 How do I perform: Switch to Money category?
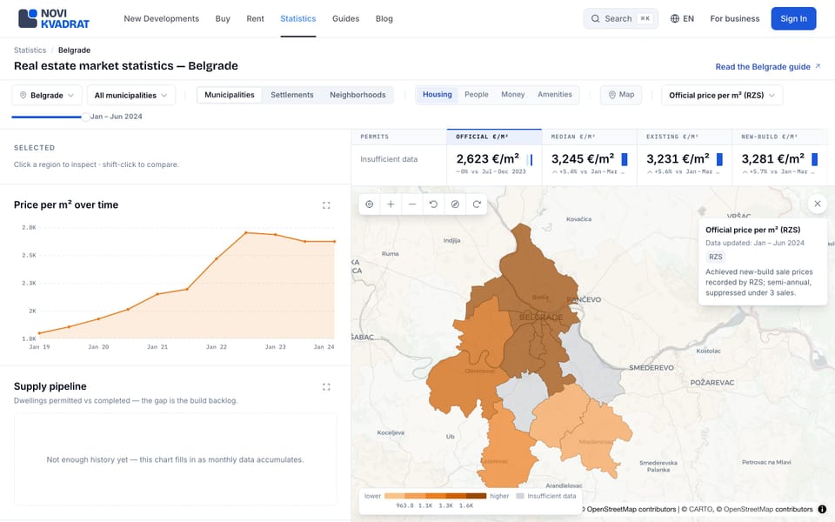(513, 95)
